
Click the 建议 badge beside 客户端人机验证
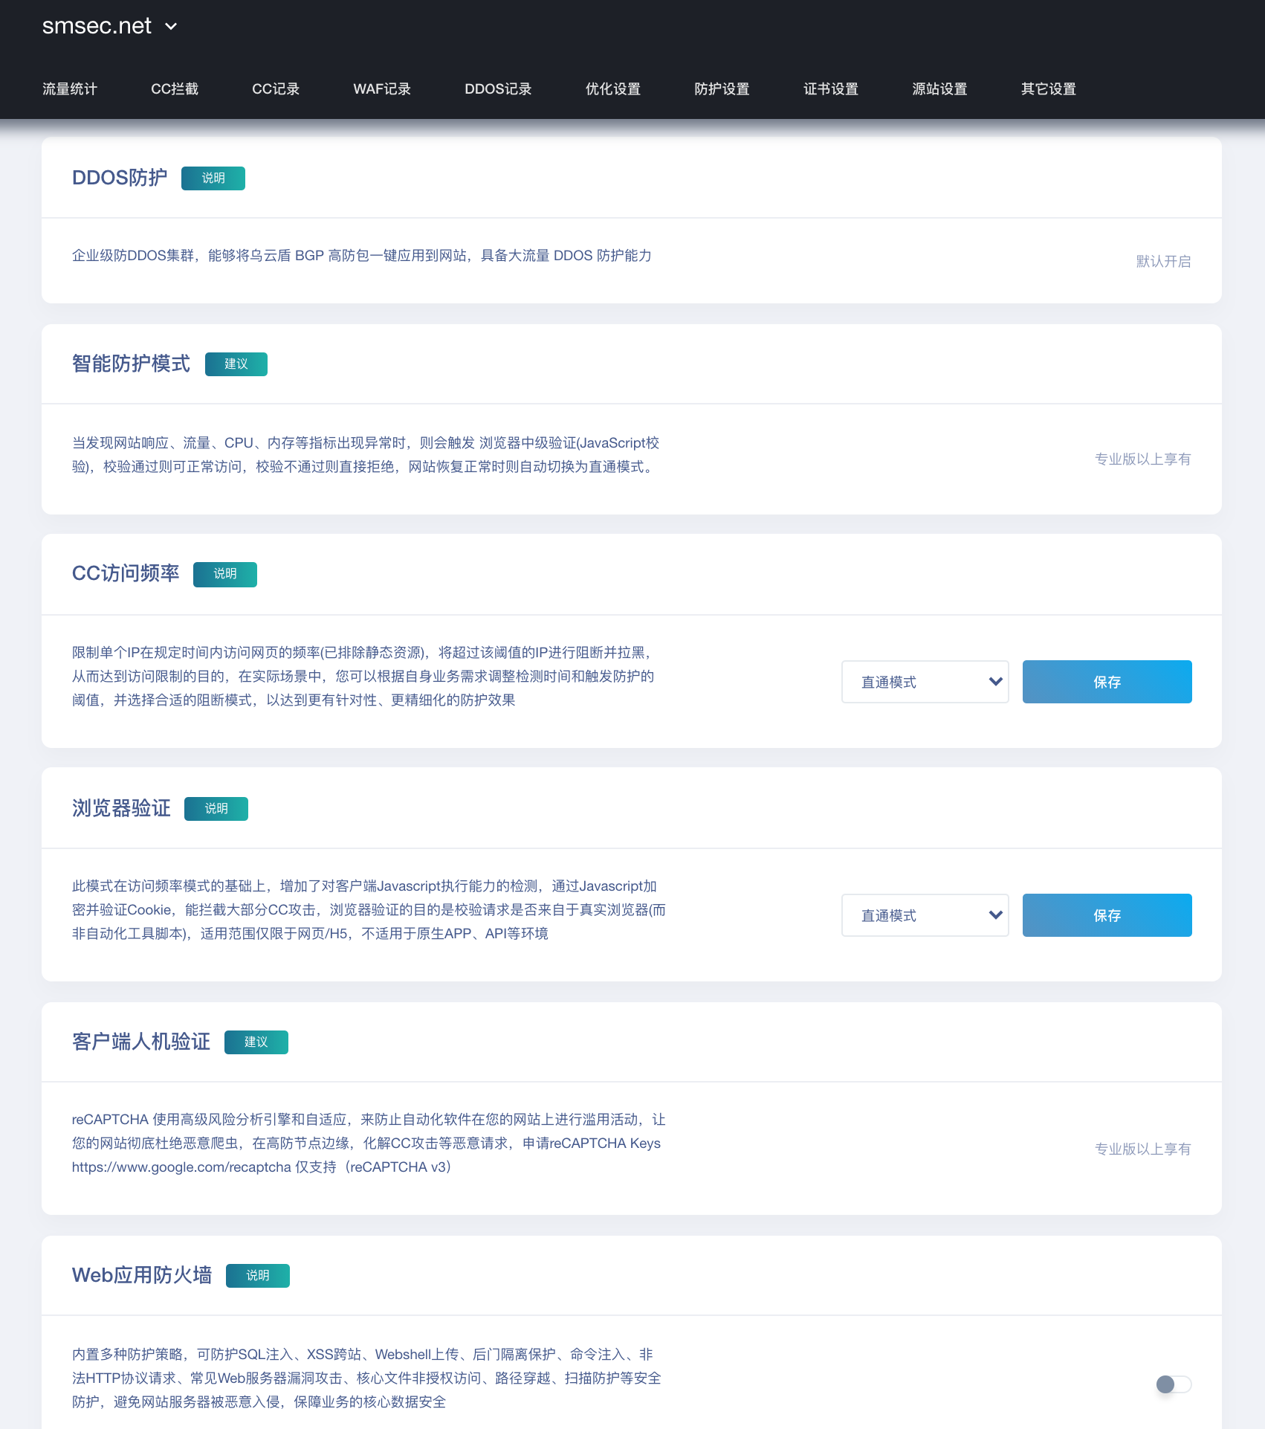click(256, 1042)
